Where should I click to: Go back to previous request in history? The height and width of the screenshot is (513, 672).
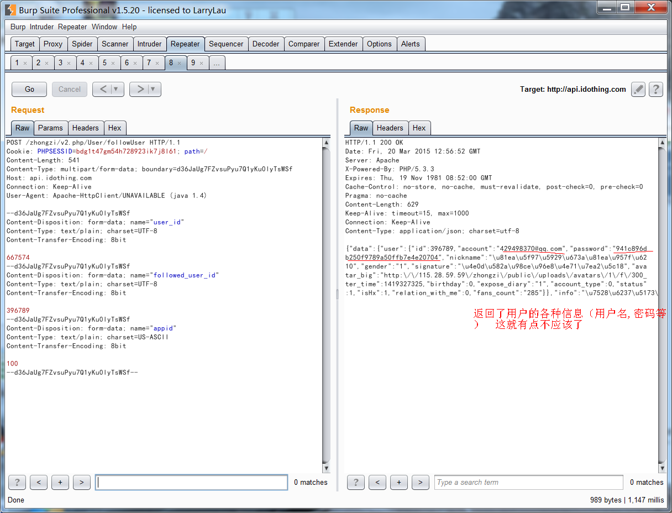tap(102, 89)
